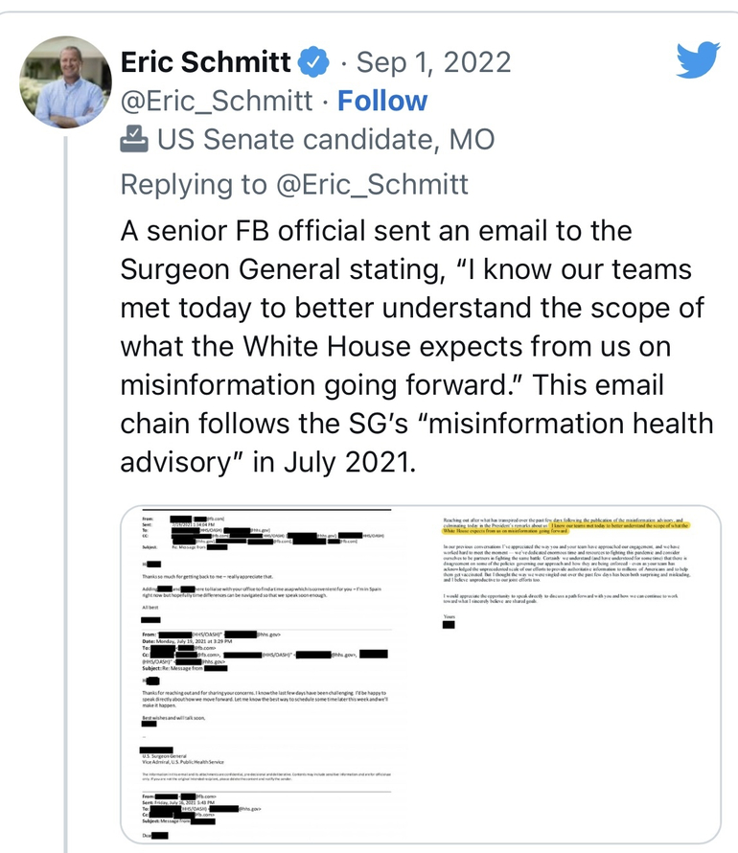Click the Sep 1, 2022 timestamp
This screenshot has width=738, height=853.
click(433, 63)
